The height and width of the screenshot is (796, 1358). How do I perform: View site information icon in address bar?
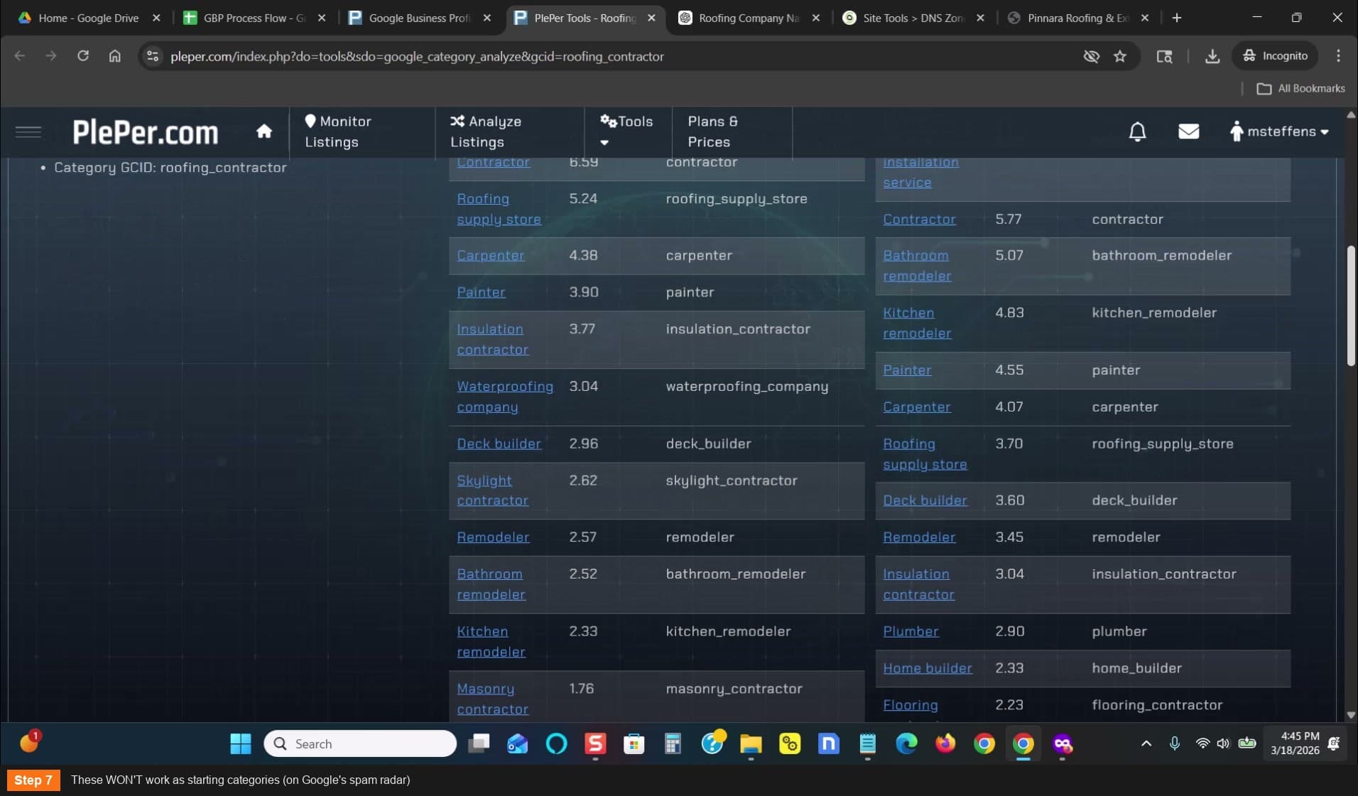point(153,56)
